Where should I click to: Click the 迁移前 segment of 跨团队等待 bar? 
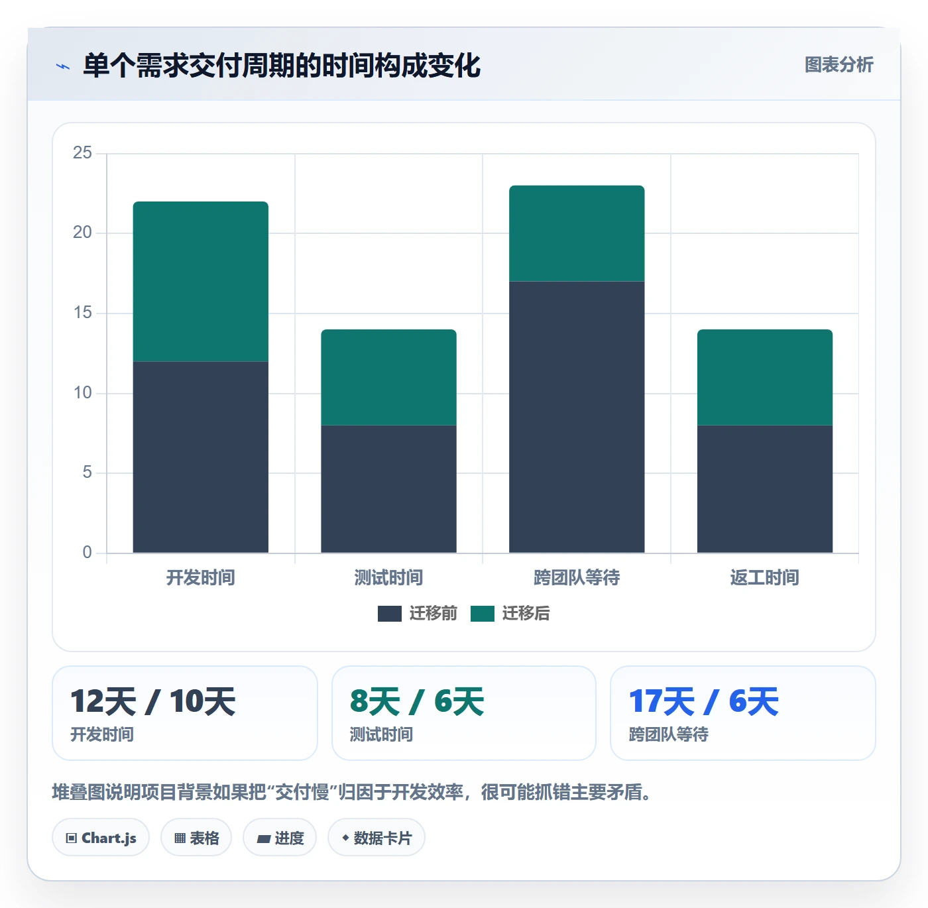577,417
